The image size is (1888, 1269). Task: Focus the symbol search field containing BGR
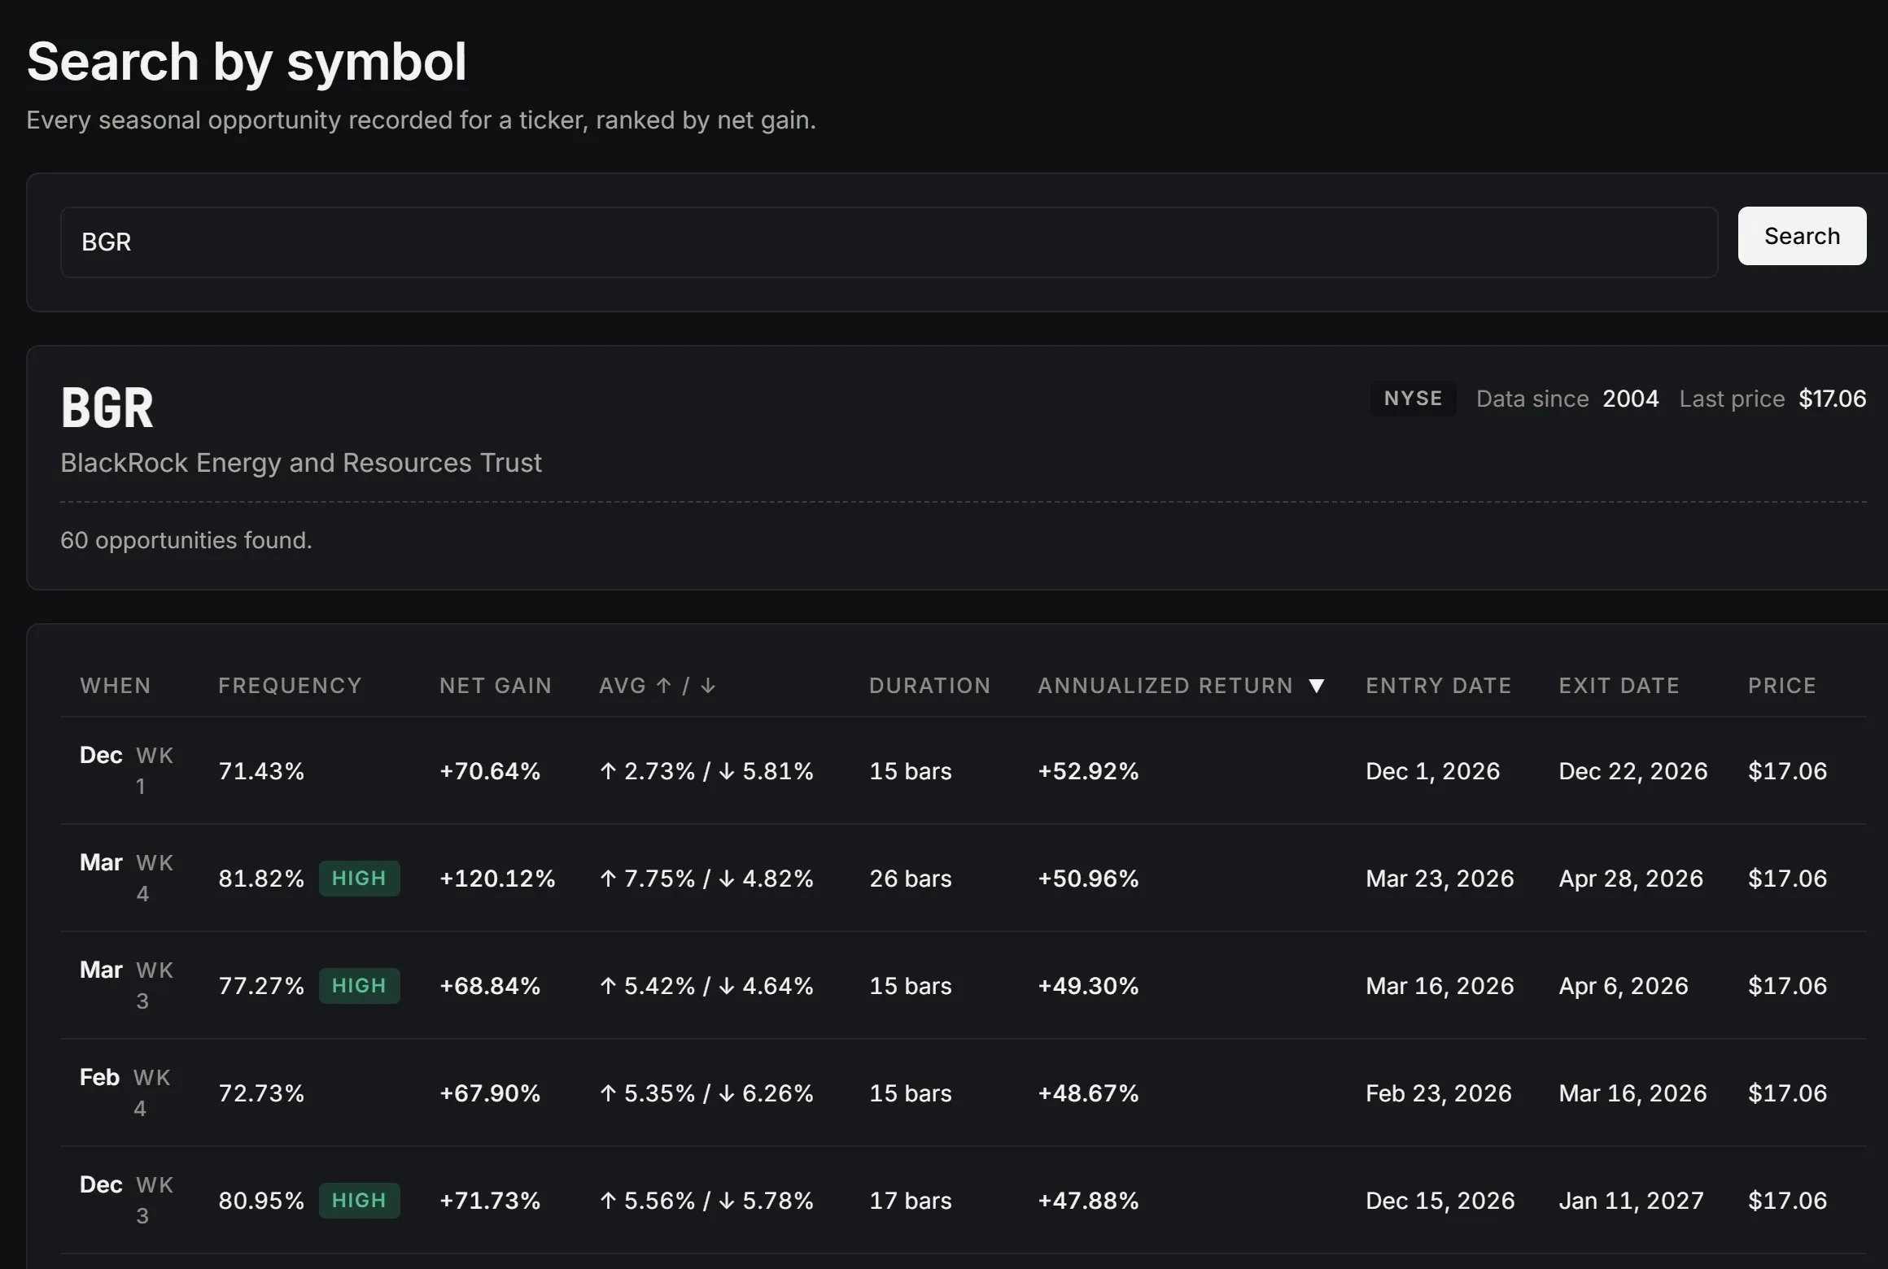tap(889, 242)
